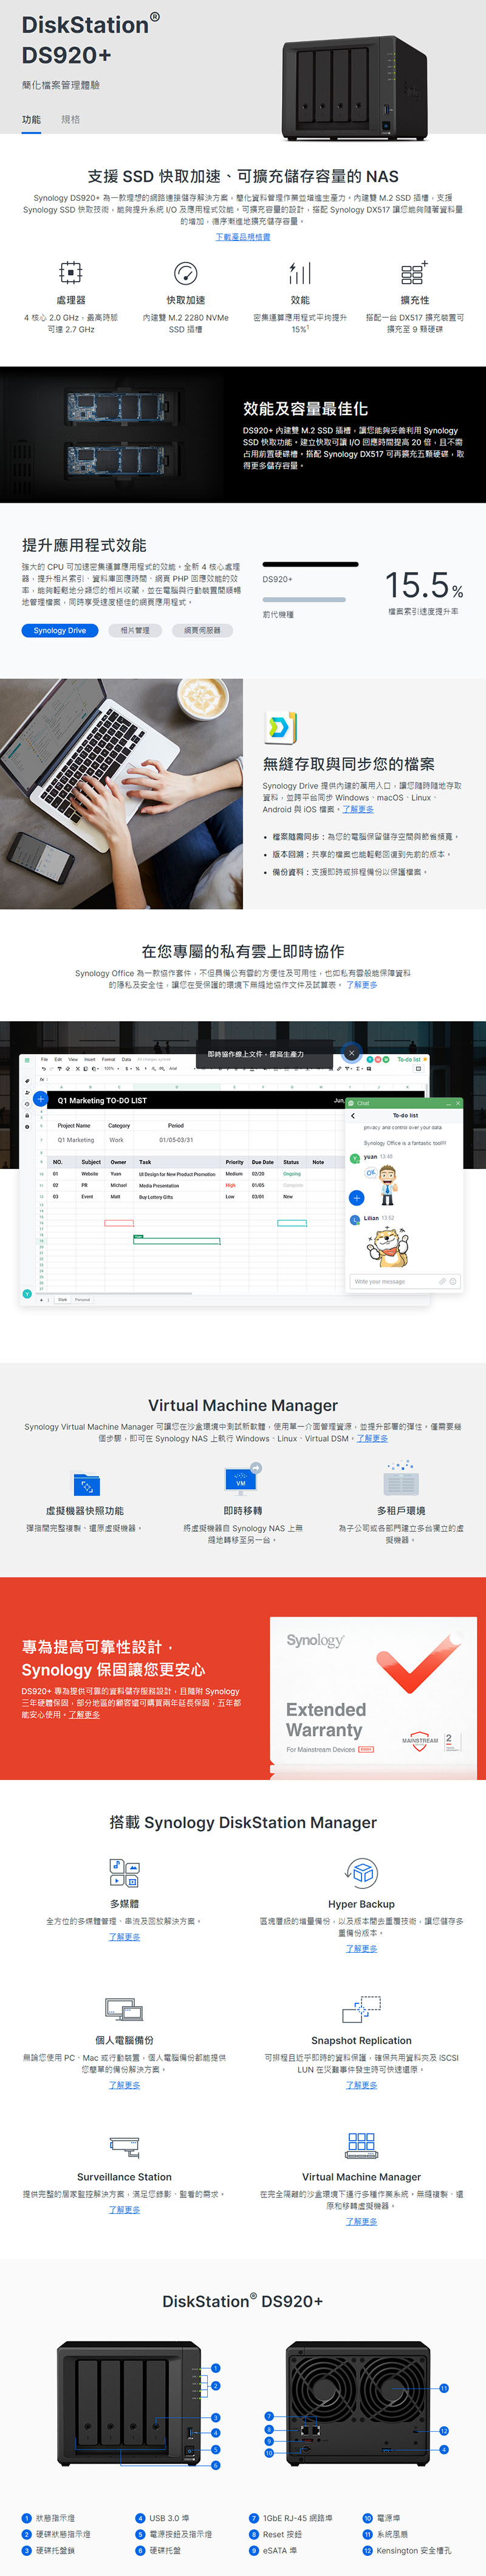This screenshot has width=486, height=2576.
Task: Click the 'eSATA 埠' legend entry
Action: pos(272,2550)
